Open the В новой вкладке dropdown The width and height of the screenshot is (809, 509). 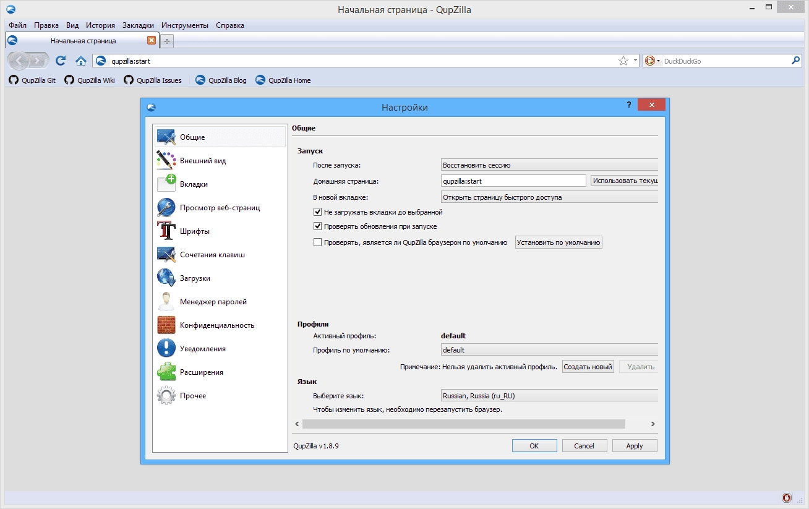pos(549,197)
